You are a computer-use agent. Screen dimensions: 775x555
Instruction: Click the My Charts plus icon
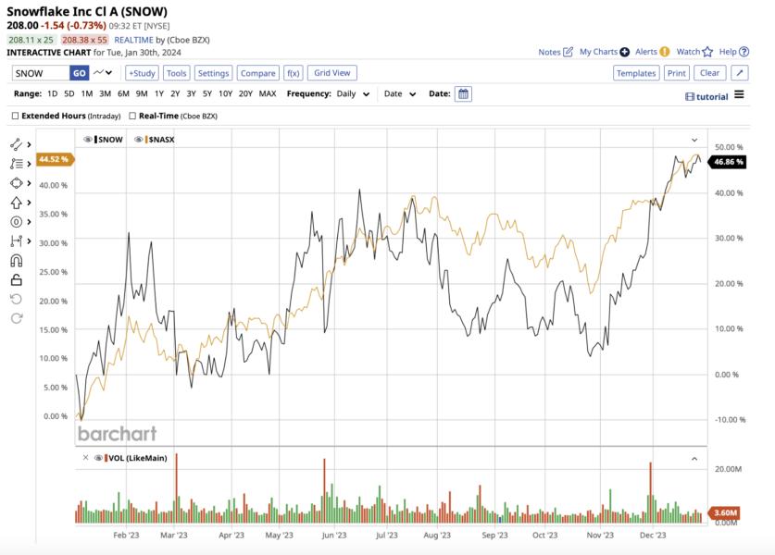(x=625, y=52)
